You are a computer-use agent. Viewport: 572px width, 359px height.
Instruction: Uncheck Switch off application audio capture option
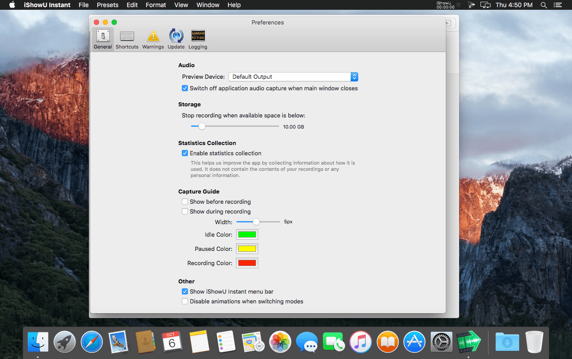tap(185, 88)
